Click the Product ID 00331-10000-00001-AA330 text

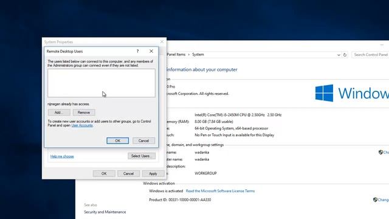(180, 200)
